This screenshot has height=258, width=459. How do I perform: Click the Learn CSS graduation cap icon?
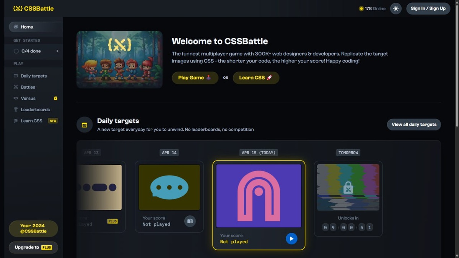(16, 121)
